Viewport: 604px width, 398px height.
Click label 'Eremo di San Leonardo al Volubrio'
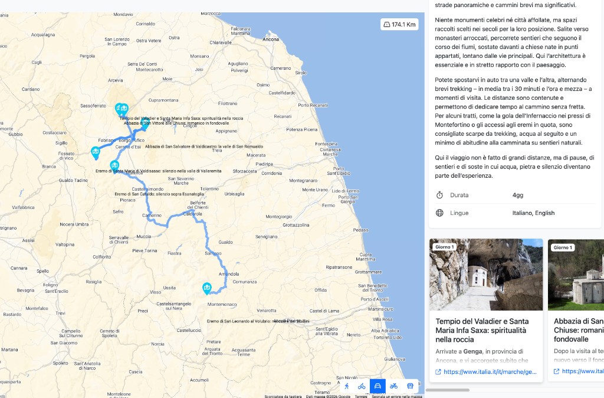click(x=258, y=321)
